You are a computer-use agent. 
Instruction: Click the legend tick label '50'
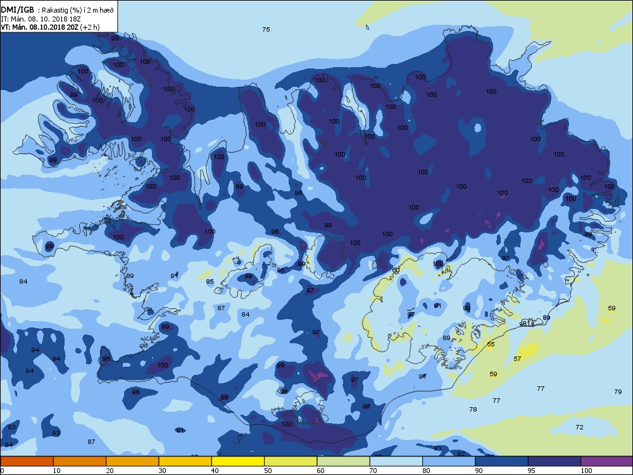click(268, 471)
